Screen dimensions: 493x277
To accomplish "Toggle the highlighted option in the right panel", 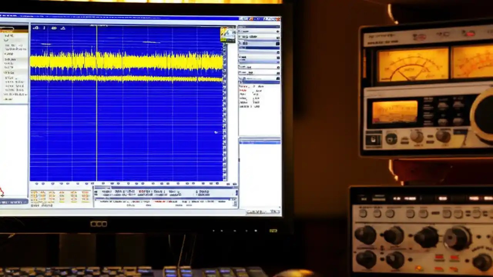I will pyautogui.click(x=258, y=47).
